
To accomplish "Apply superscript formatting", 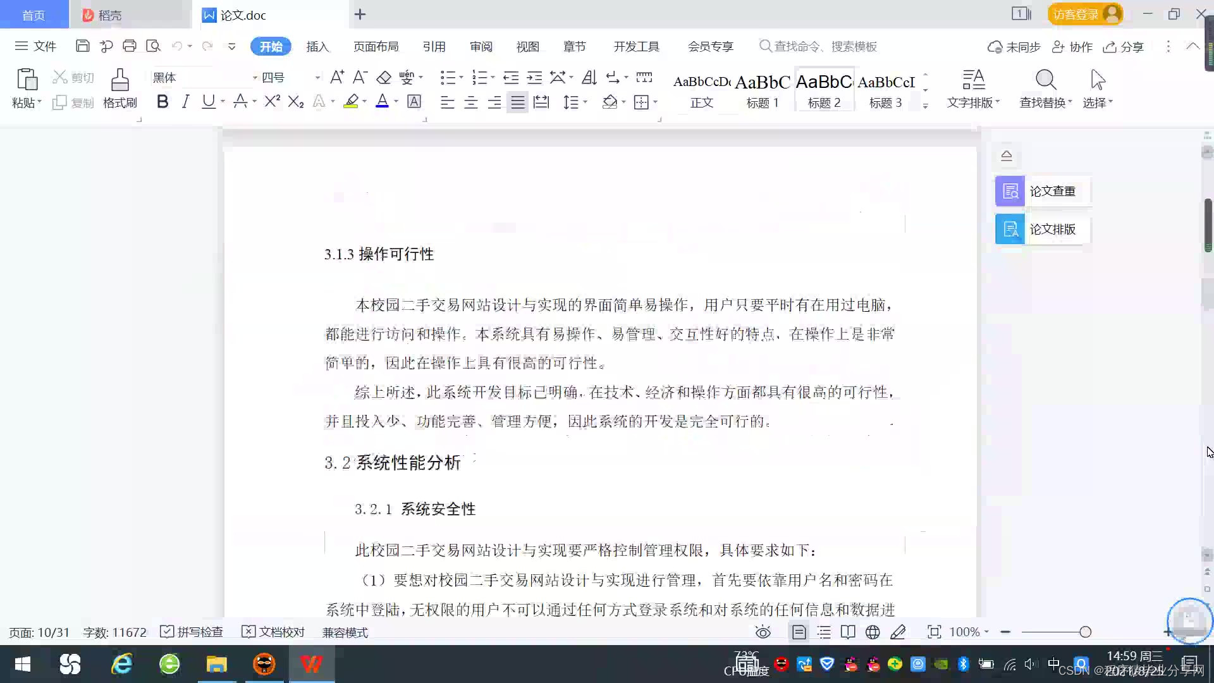I will click(272, 102).
